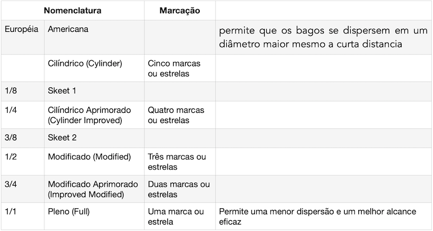Click the Européia cell
This screenshot has width=433, height=231.
(22, 29)
